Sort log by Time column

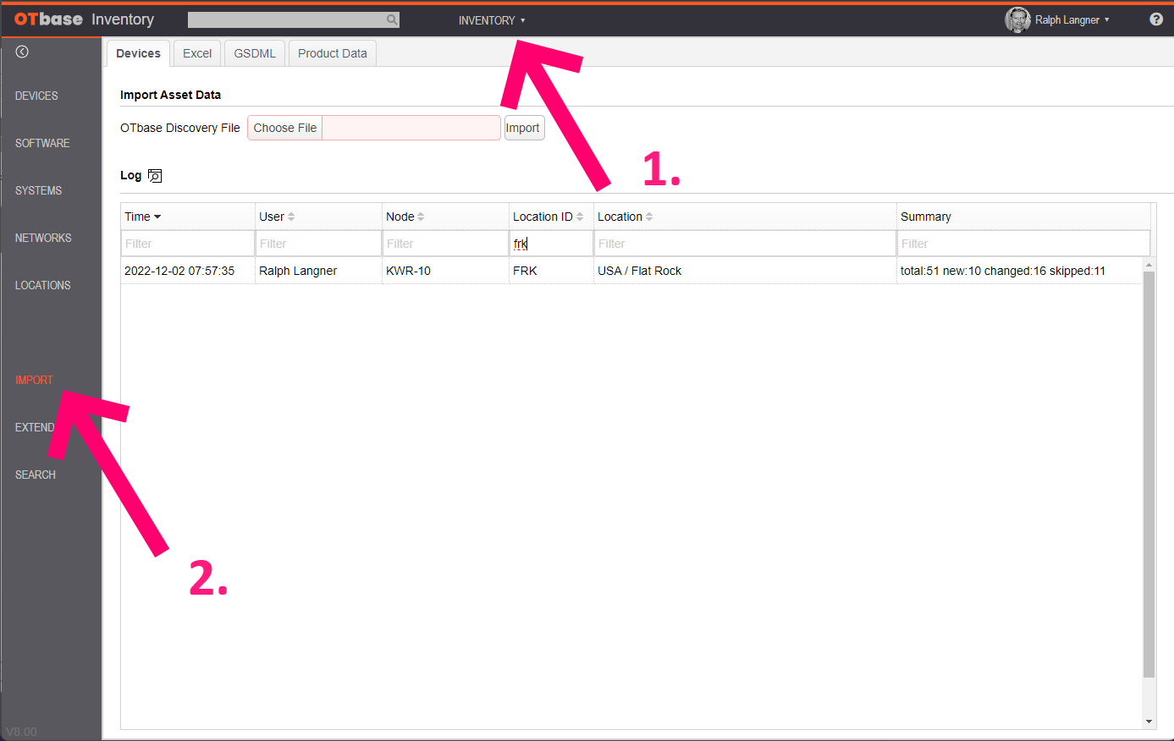[x=143, y=217]
